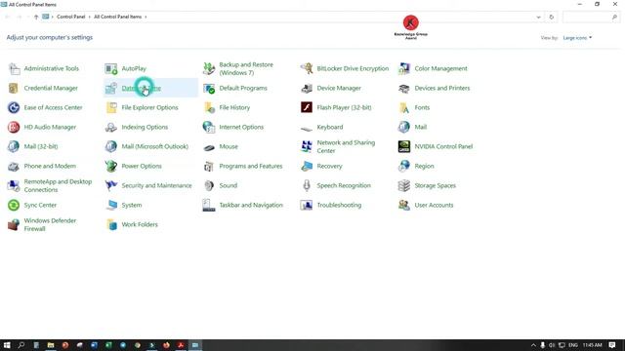
Task: Click the taskbar clock showing 11:45 AM
Action: [593, 345]
